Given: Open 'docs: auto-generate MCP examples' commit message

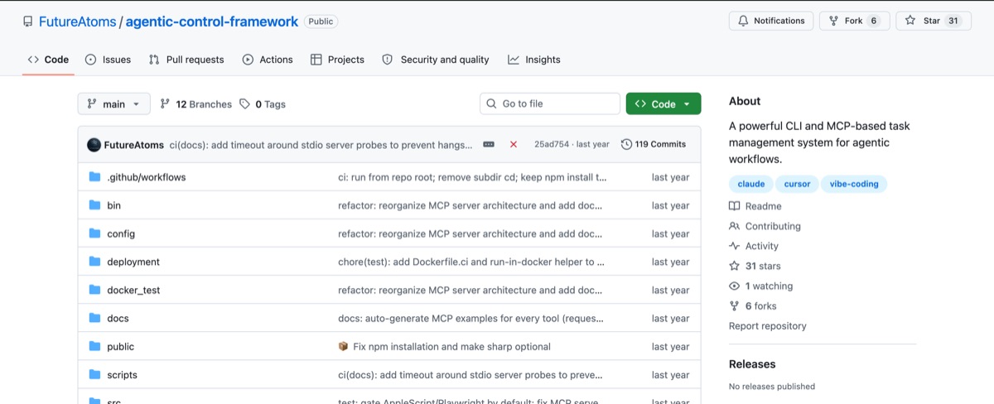Looking at the screenshot, I should (470, 318).
